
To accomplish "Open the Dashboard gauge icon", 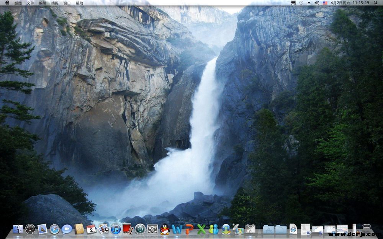I will (30, 229).
